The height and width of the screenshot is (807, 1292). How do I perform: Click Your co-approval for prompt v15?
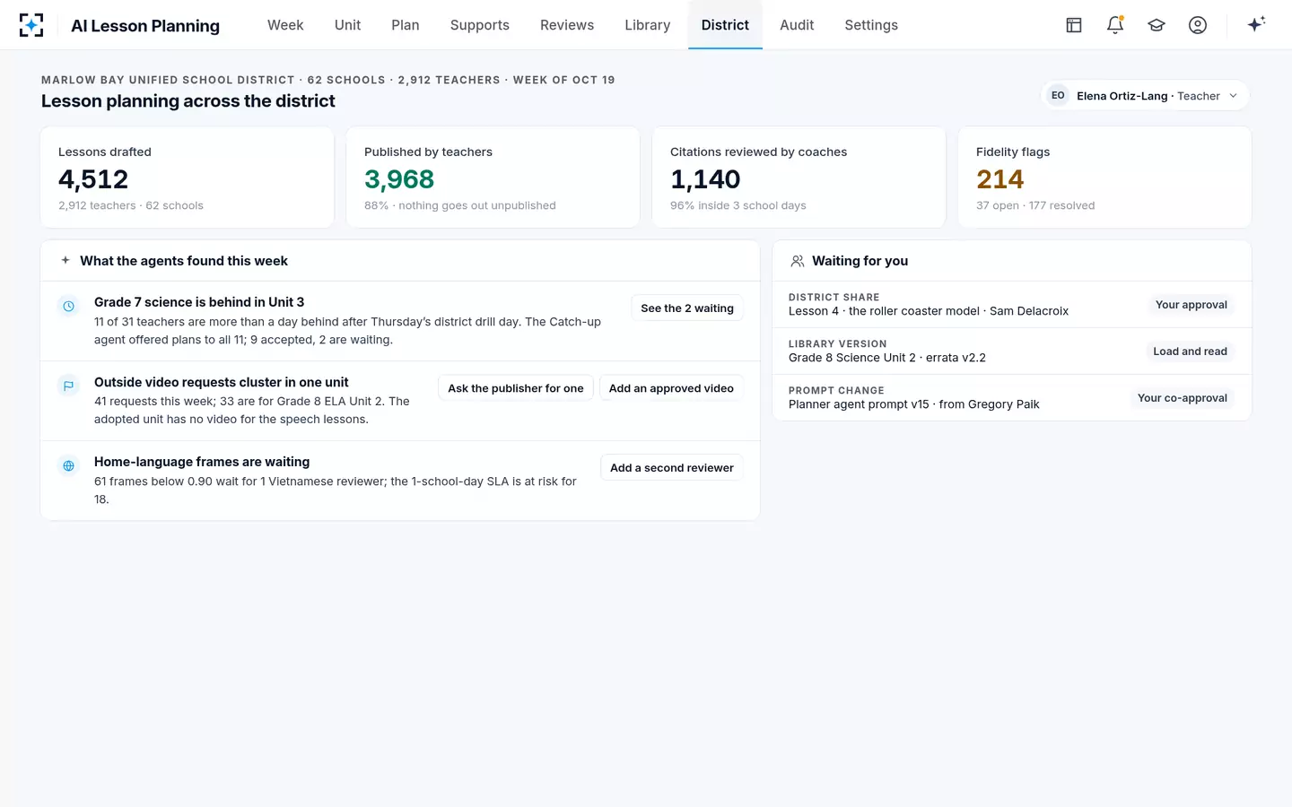pyautogui.click(x=1182, y=398)
